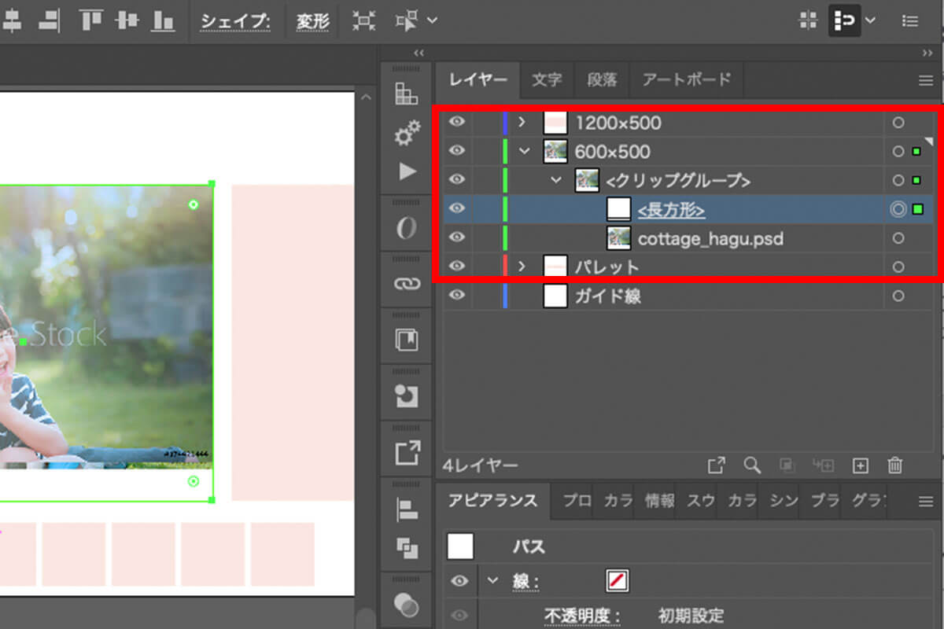Open the Align panel in dock
The height and width of the screenshot is (629, 944).
coord(407,509)
